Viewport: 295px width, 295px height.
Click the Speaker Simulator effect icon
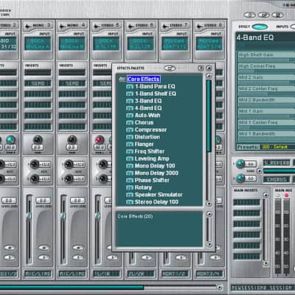130,195
